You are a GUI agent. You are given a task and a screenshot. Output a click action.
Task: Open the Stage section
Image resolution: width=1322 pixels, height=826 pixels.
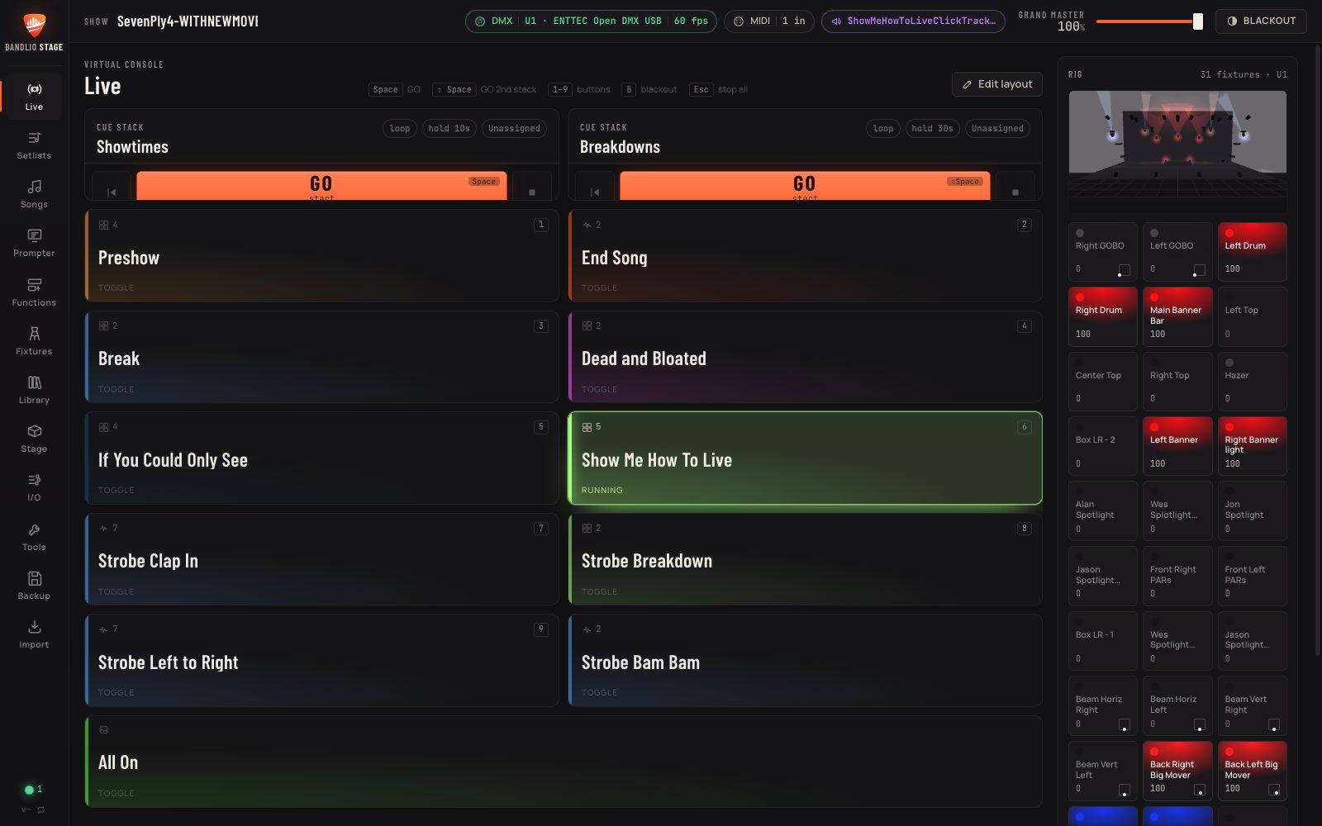point(34,439)
